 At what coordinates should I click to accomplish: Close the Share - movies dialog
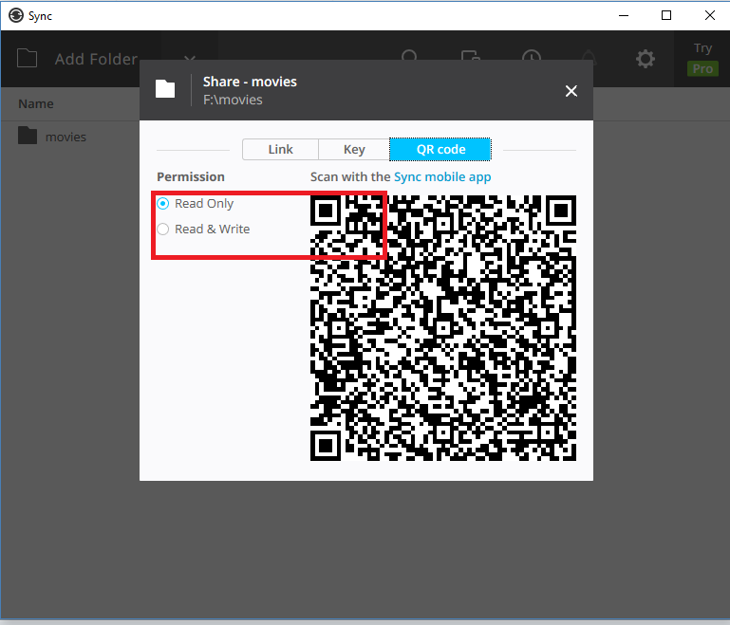tap(571, 91)
